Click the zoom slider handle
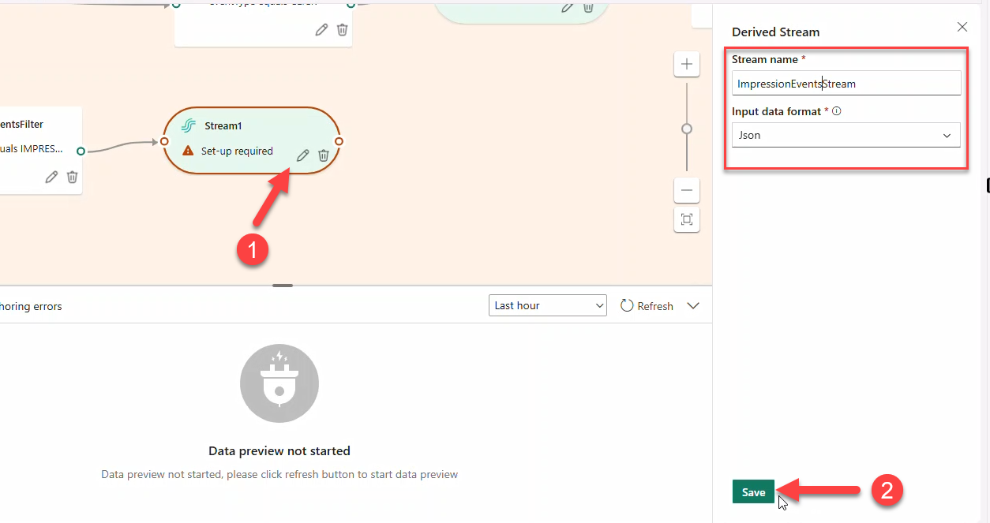990x523 pixels. coord(687,129)
